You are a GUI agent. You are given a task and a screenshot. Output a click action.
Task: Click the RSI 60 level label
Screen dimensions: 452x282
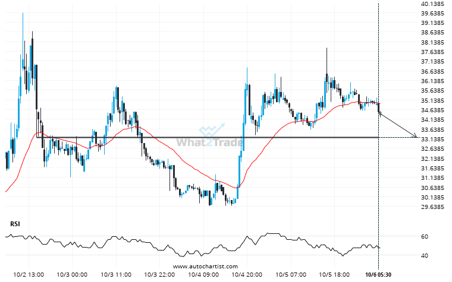coord(425,237)
